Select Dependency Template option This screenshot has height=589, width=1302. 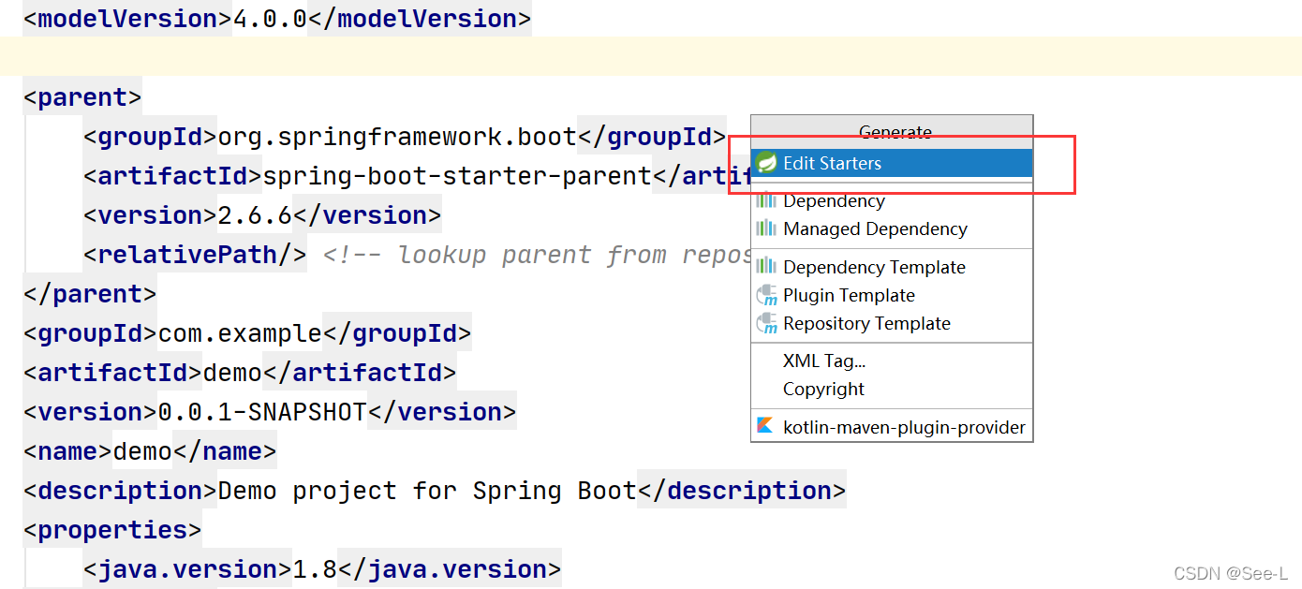click(892, 267)
